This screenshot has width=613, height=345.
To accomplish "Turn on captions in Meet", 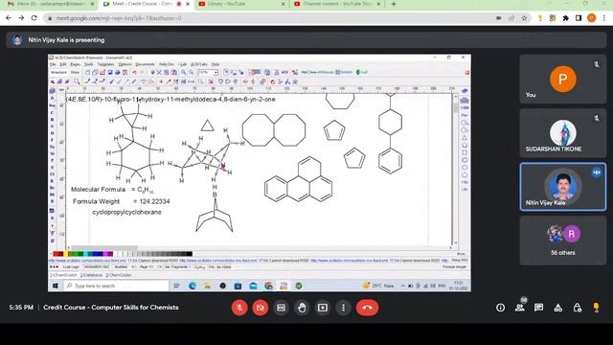I will (281, 308).
